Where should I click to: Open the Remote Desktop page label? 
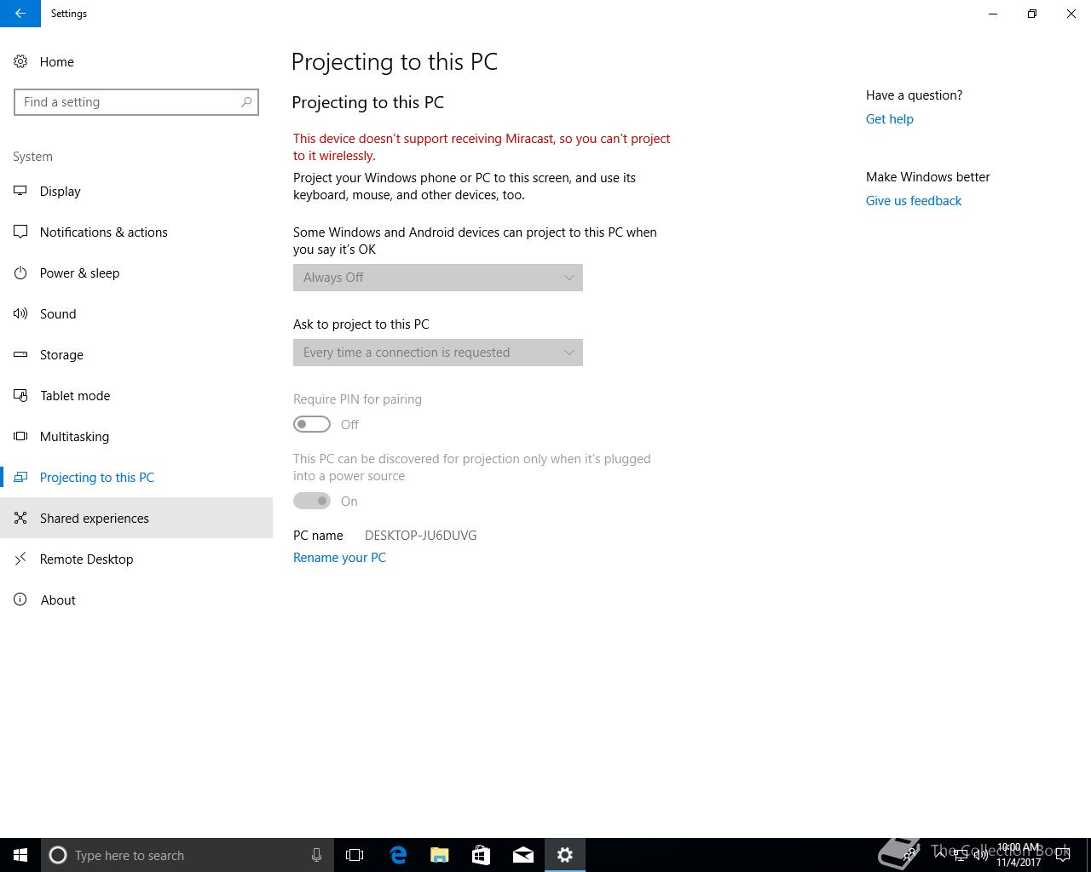click(87, 559)
